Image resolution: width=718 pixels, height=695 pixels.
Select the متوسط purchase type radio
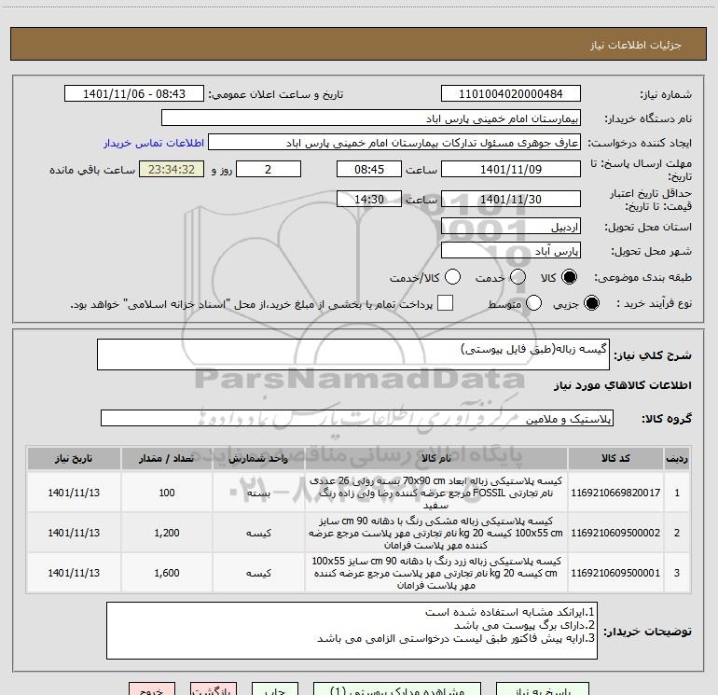tap(533, 303)
